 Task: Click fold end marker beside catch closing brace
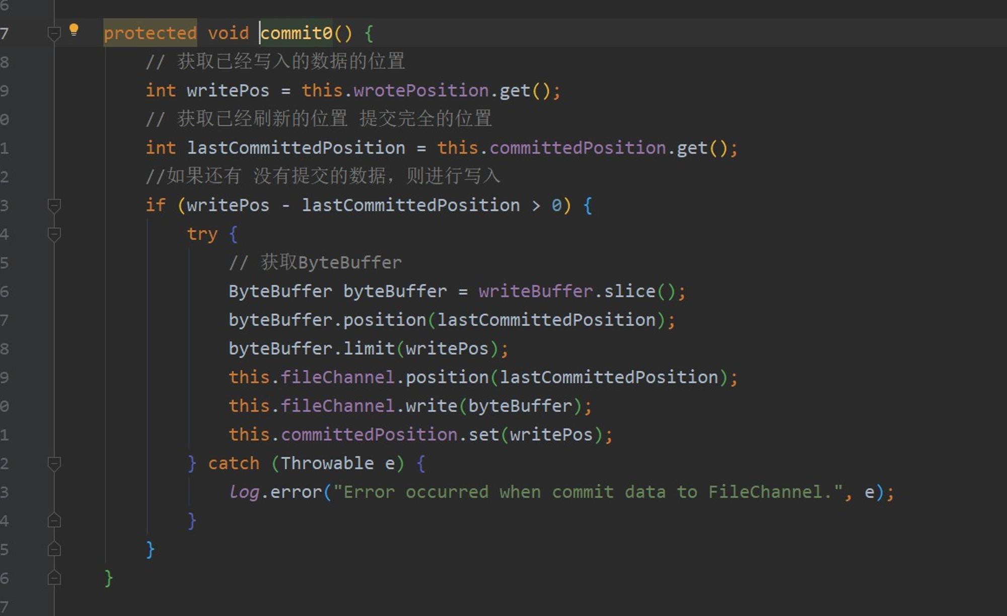pos(54,520)
